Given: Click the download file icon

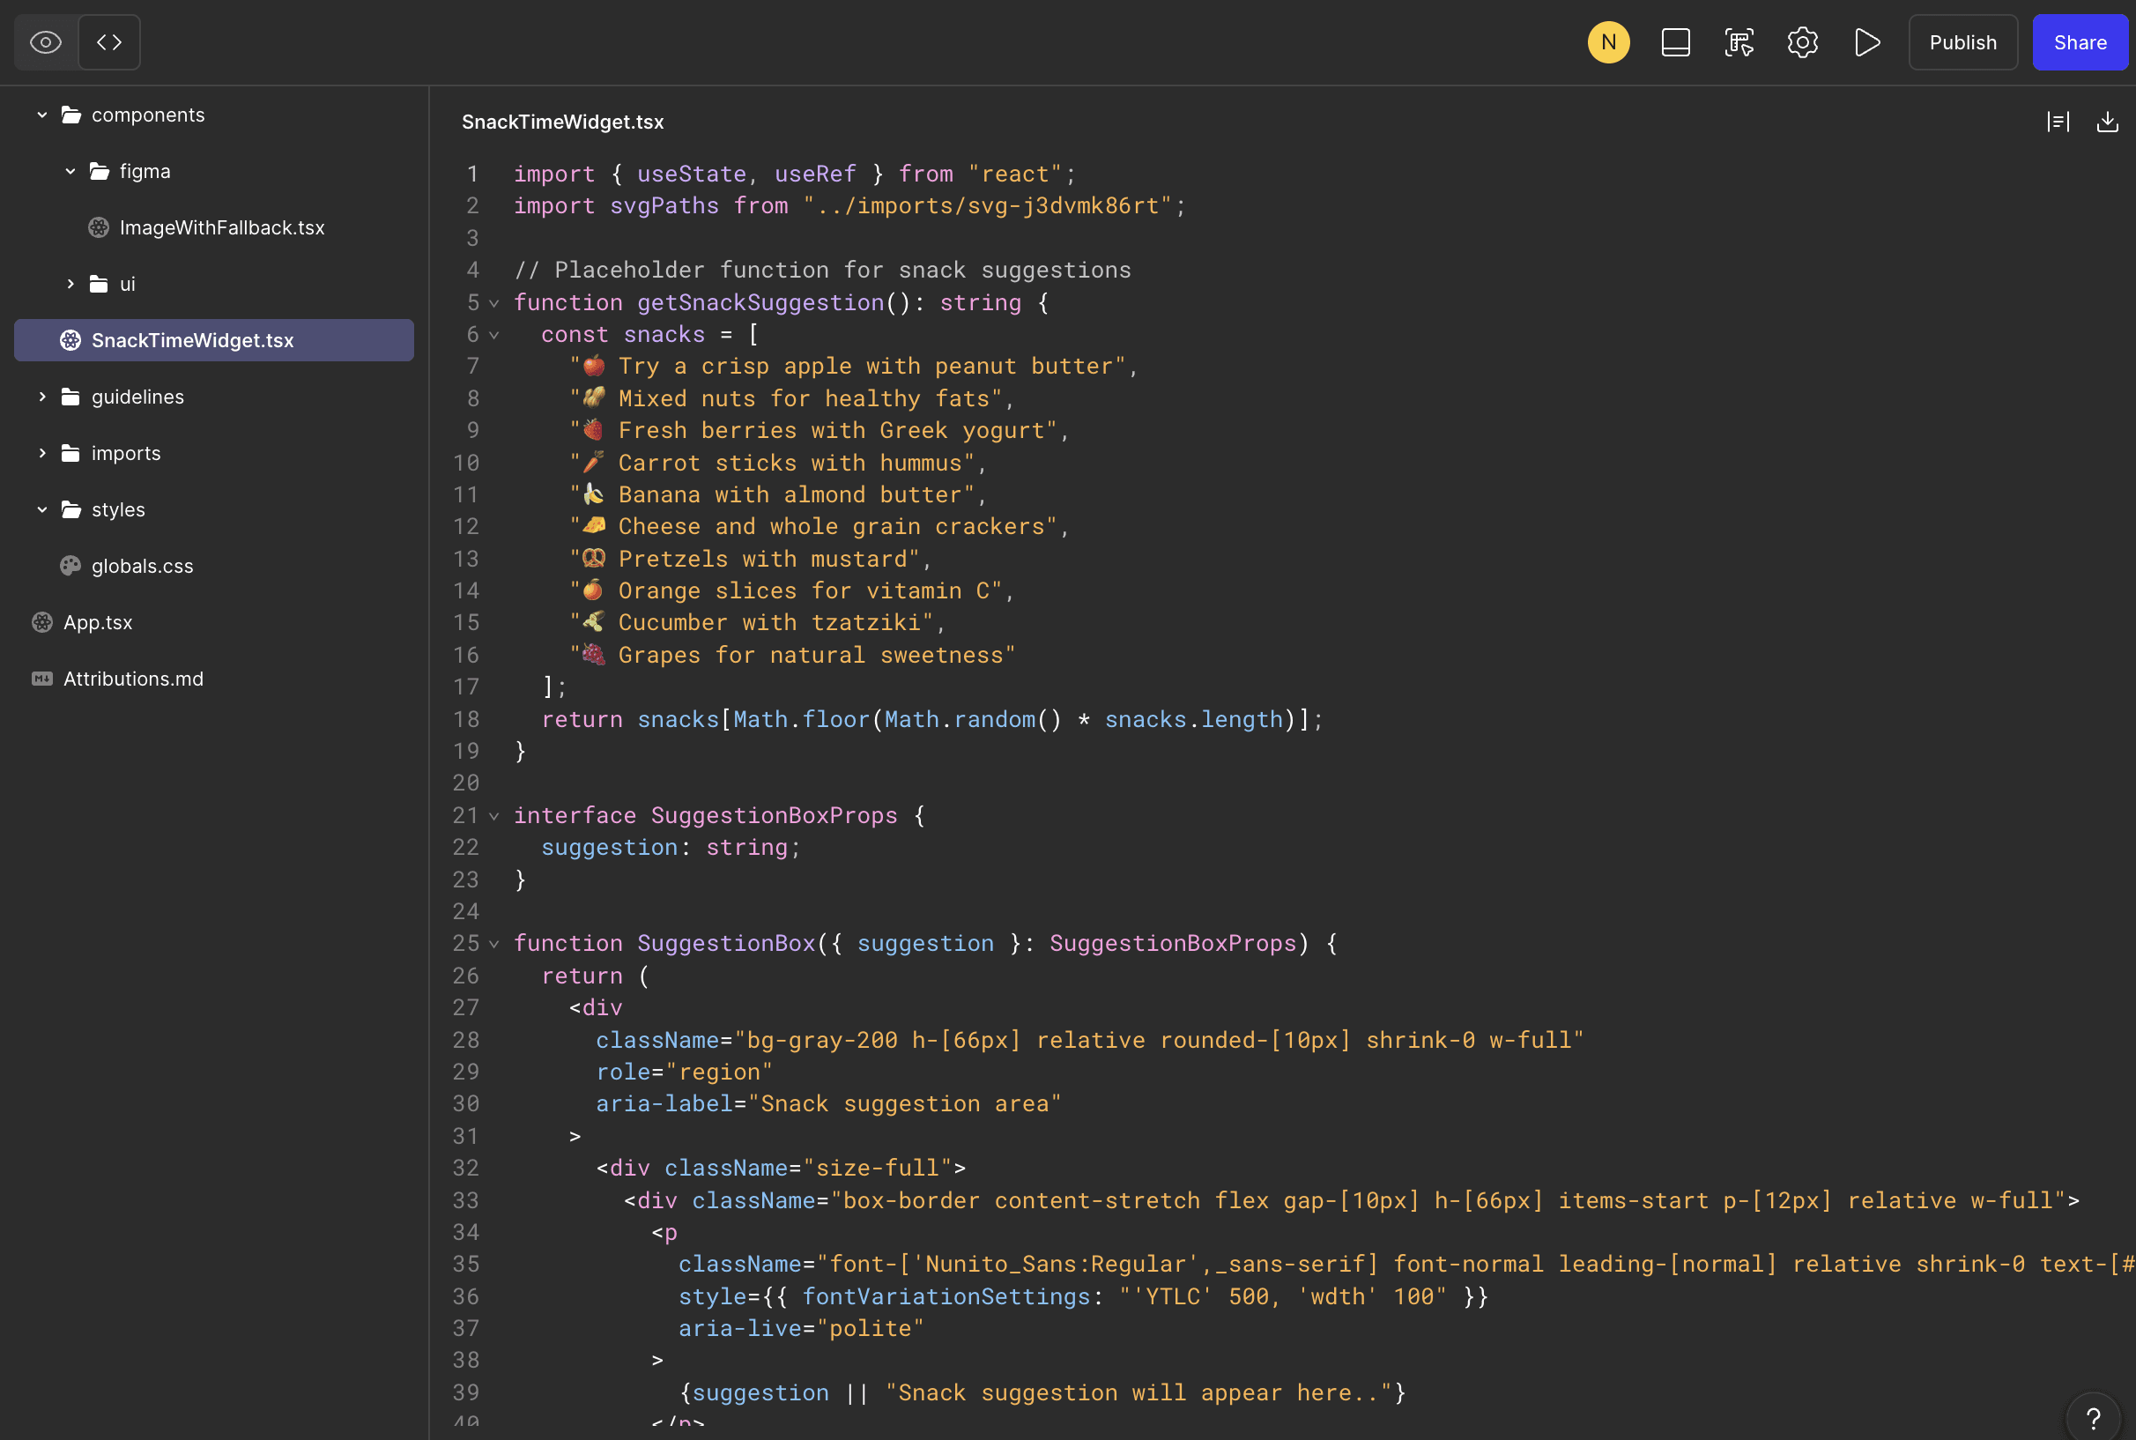Looking at the screenshot, I should click(x=2107, y=122).
